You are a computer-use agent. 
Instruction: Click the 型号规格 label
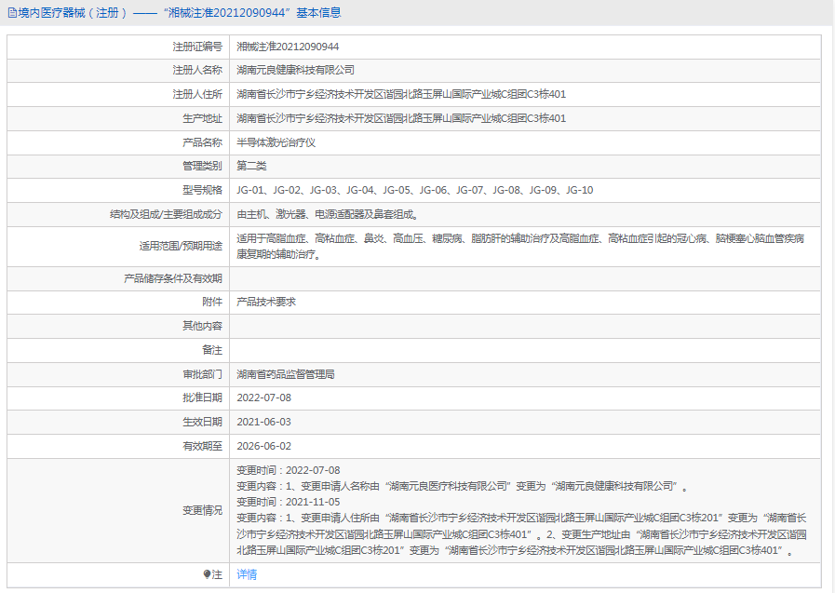pos(202,190)
